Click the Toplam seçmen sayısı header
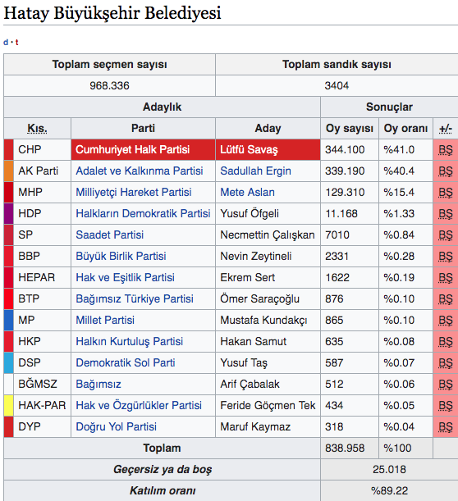This screenshot has height=501, width=458. [x=109, y=64]
